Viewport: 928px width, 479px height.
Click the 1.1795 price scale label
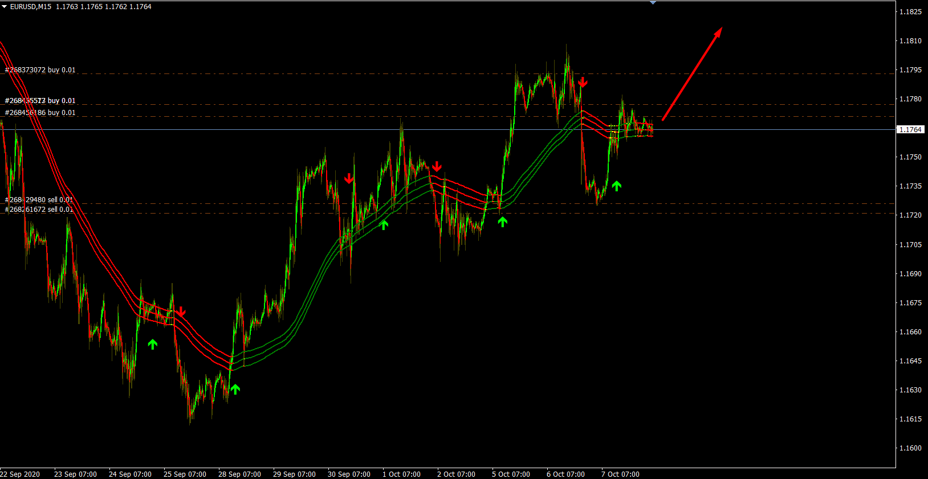910,70
